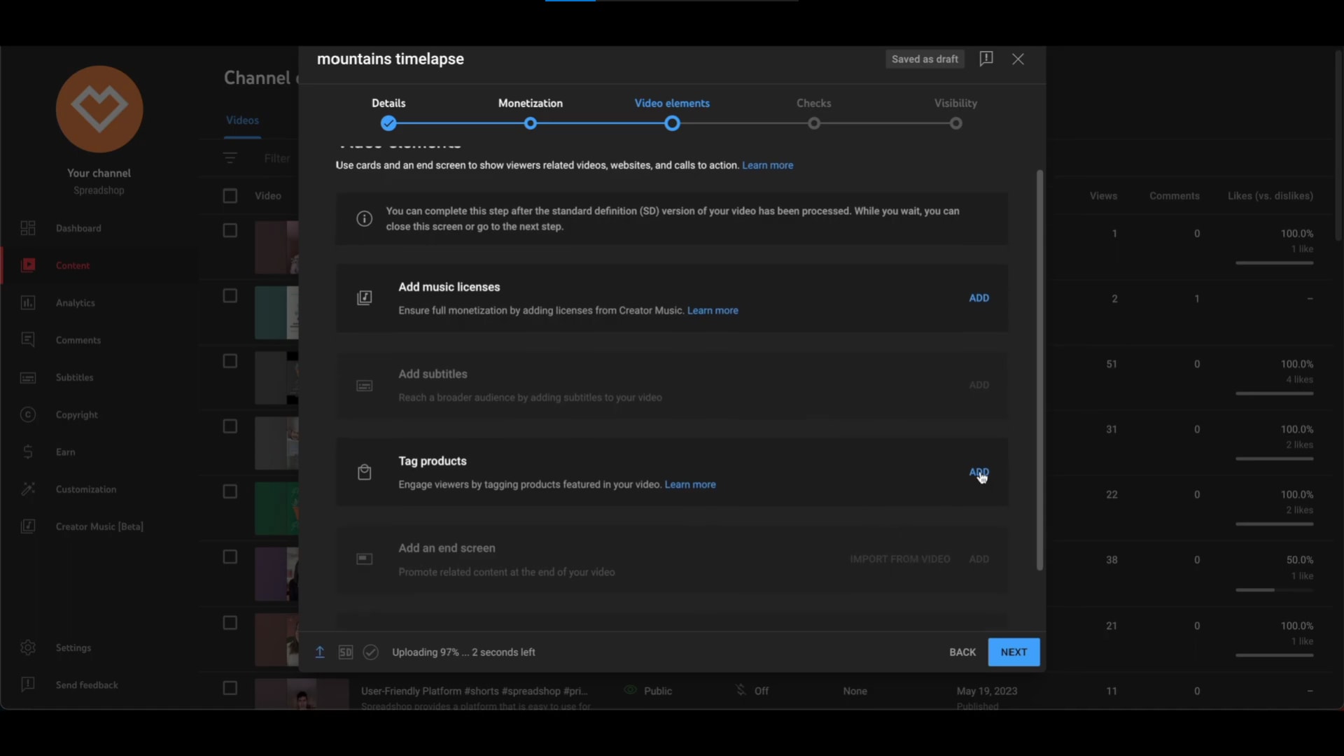Open Customization wand icon
Viewport: 1344px width, 756px height.
(28, 489)
